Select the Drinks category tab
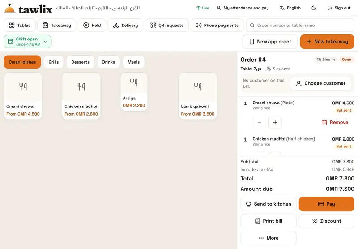The height and width of the screenshot is (249, 358). point(108,62)
